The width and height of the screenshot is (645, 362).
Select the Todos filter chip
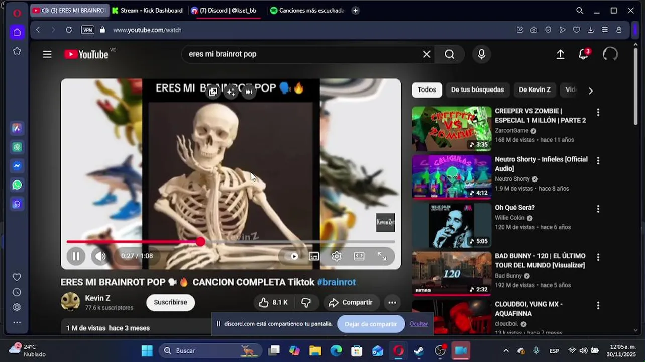pyautogui.click(x=427, y=89)
